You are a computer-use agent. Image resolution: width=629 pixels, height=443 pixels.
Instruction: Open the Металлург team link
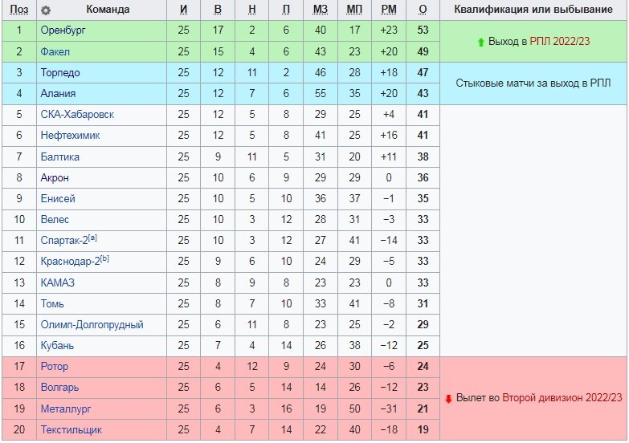coord(65,409)
